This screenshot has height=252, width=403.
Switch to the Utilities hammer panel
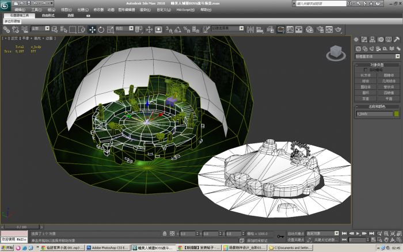coord(397,39)
